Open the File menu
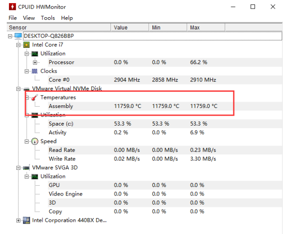Screen dimensions: 283x234 pyautogui.click(x=13, y=18)
